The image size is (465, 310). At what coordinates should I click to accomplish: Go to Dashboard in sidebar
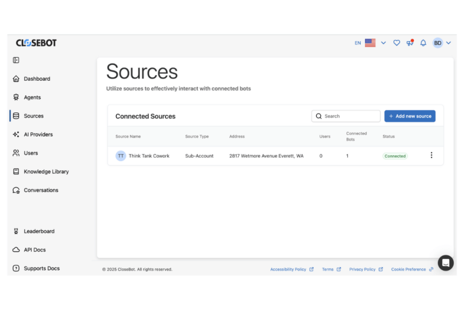[36, 79]
